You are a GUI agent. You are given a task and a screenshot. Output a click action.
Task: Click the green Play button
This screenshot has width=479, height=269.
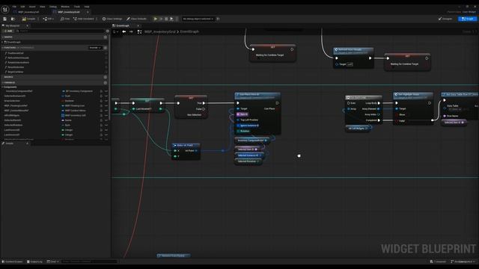pyautogui.click(x=156, y=19)
